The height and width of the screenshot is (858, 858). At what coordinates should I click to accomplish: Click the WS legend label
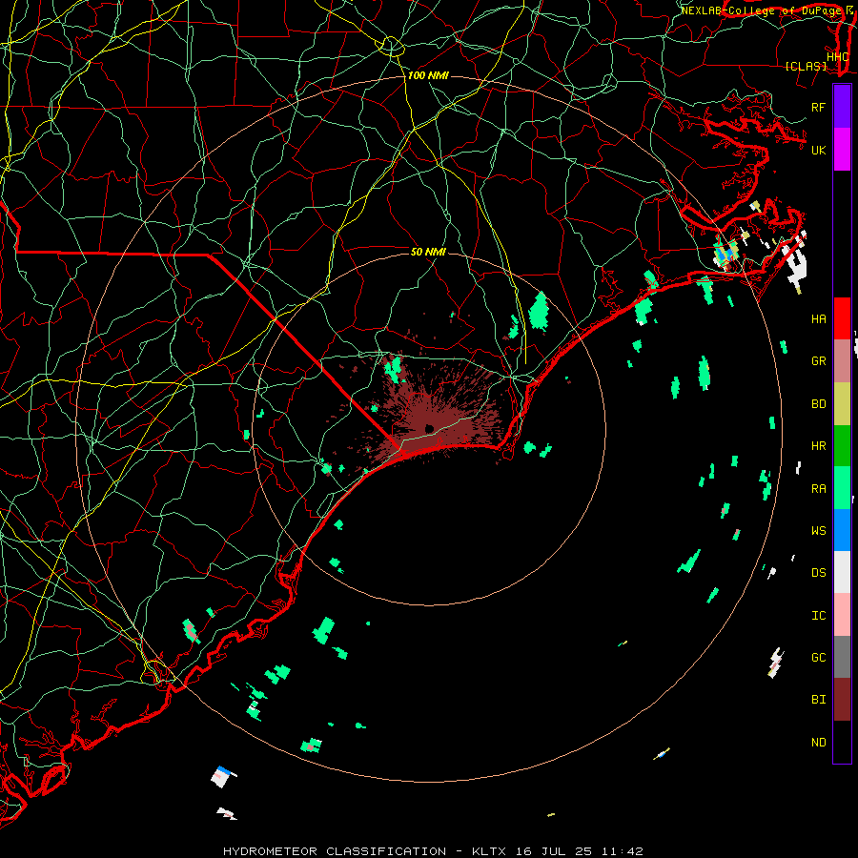818,530
